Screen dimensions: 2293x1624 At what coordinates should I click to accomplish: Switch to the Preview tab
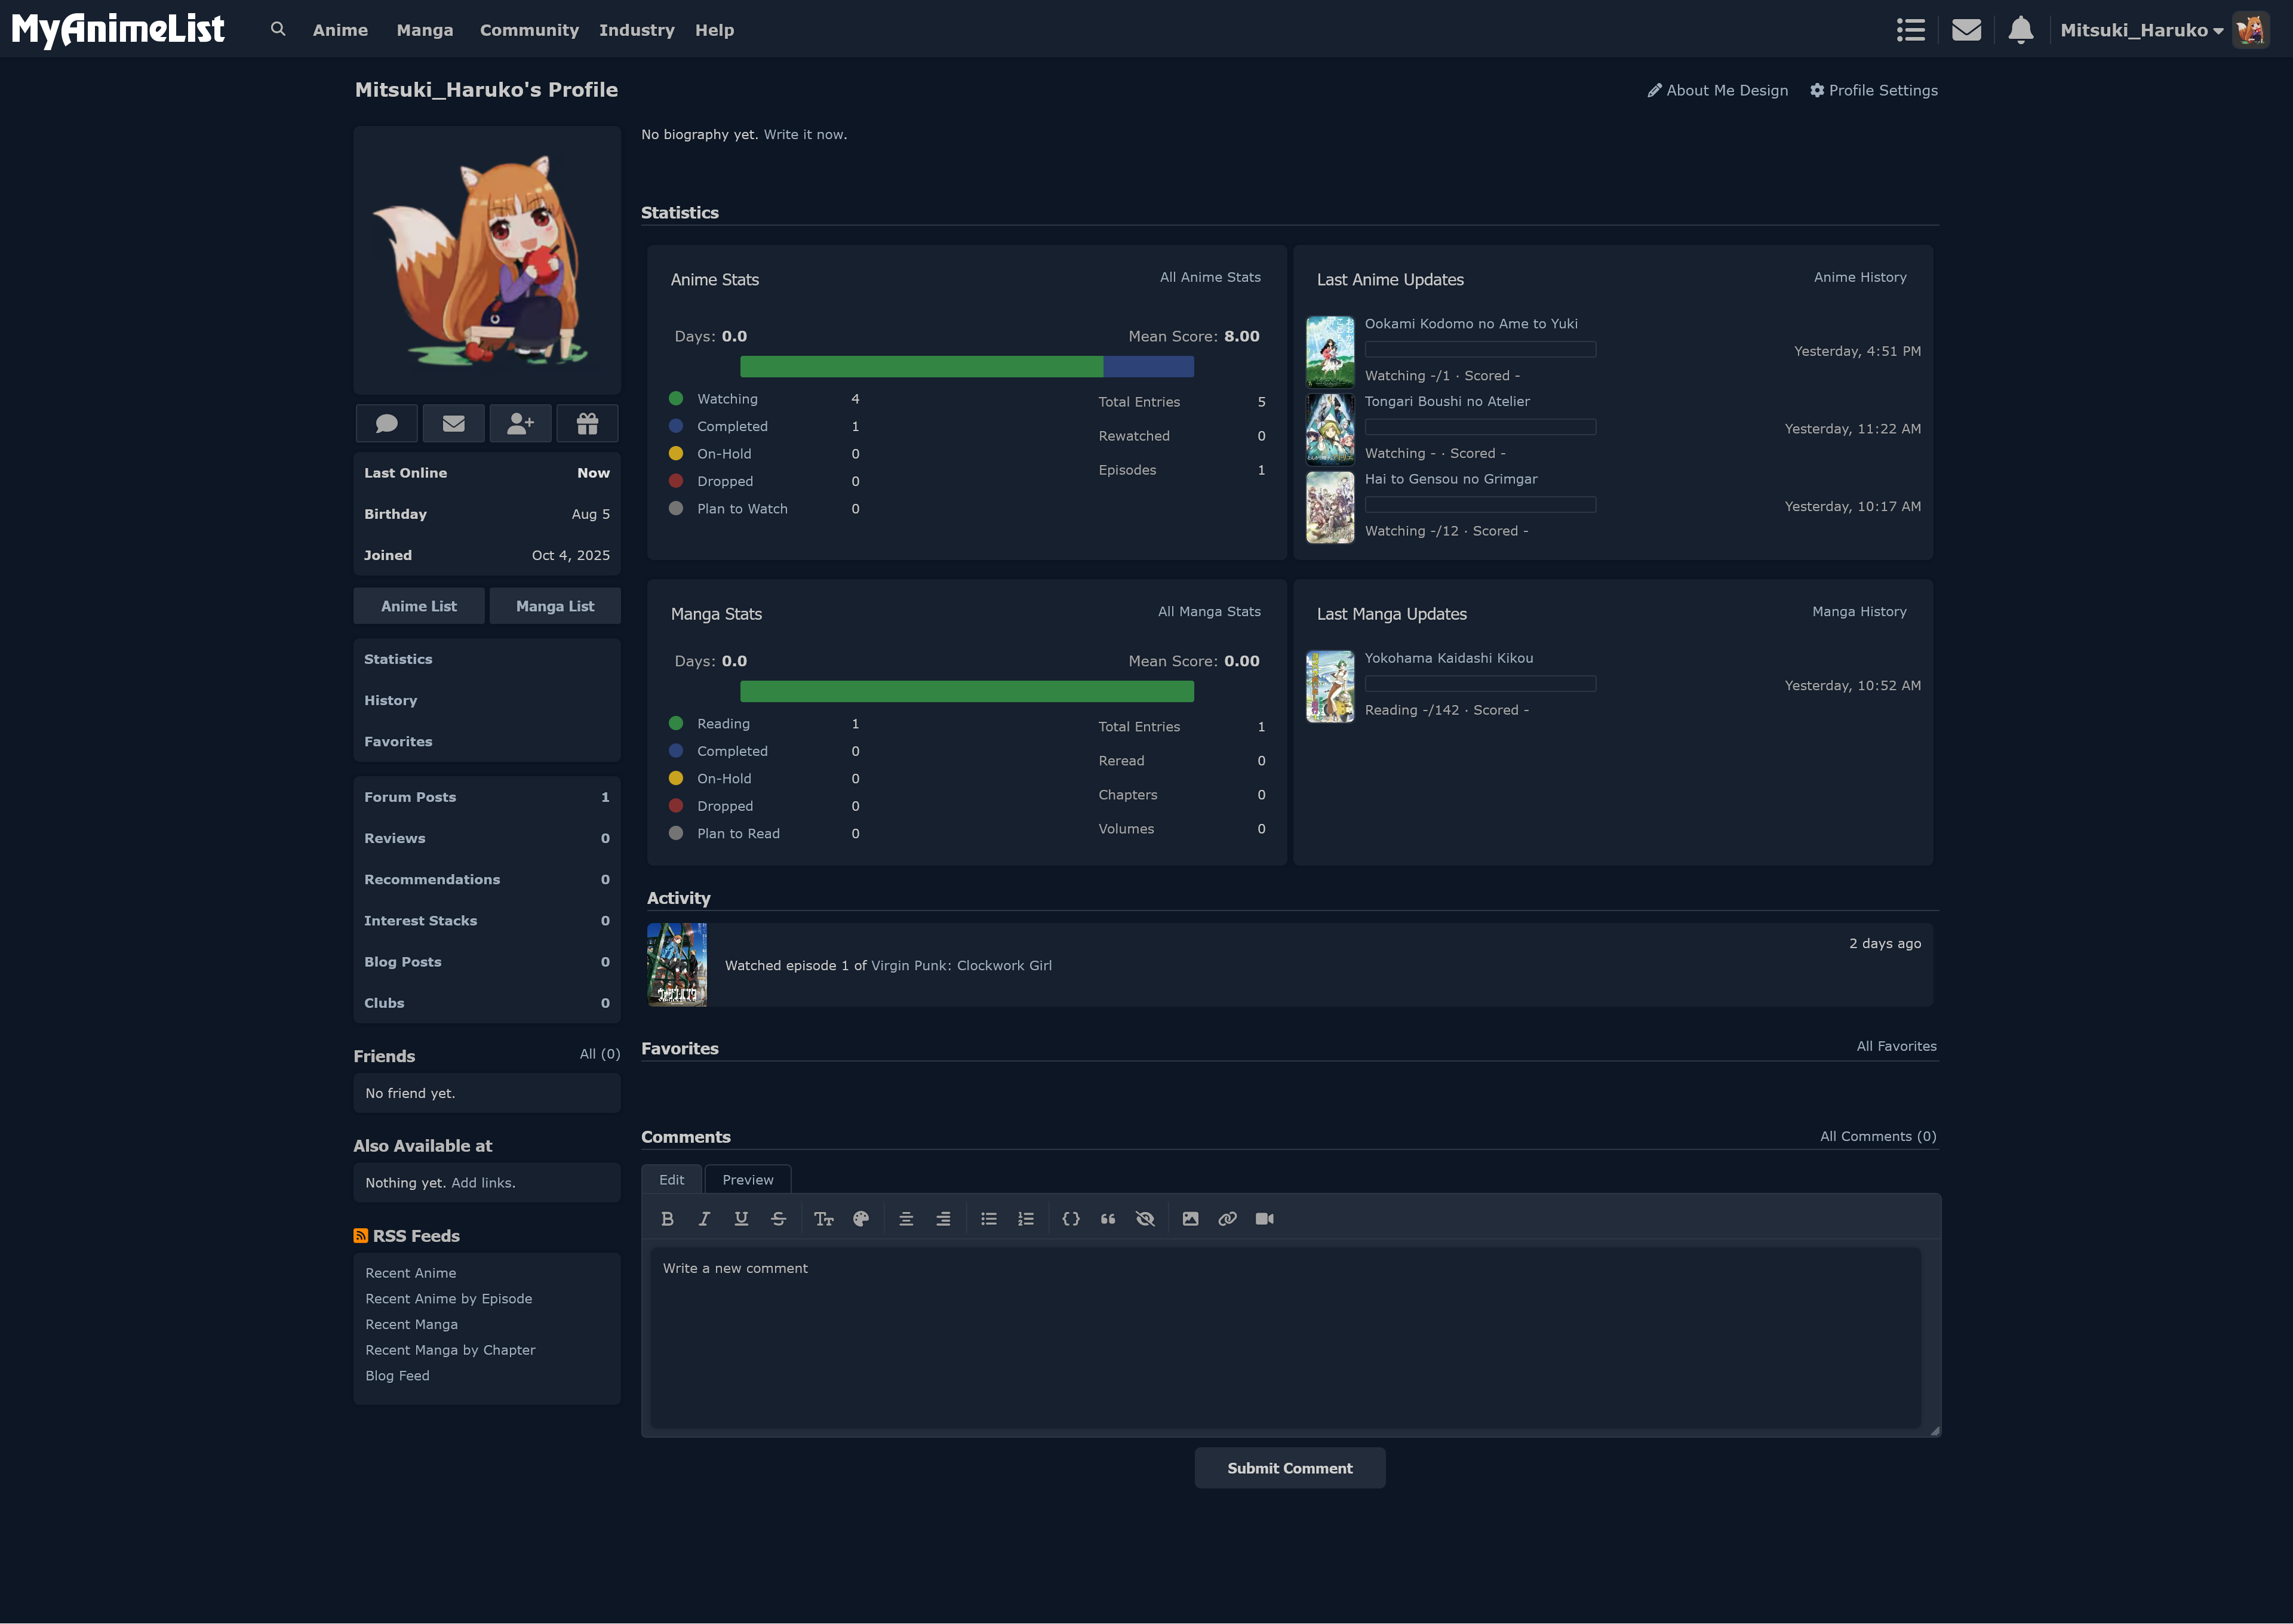click(748, 1179)
